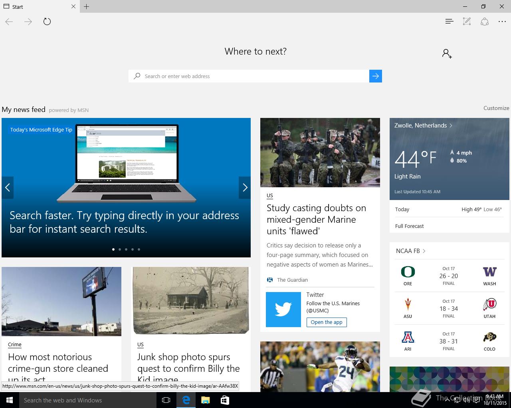511x408 pixels.
Task: Click the US tag above Junk shop story
Action: coord(141,344)
